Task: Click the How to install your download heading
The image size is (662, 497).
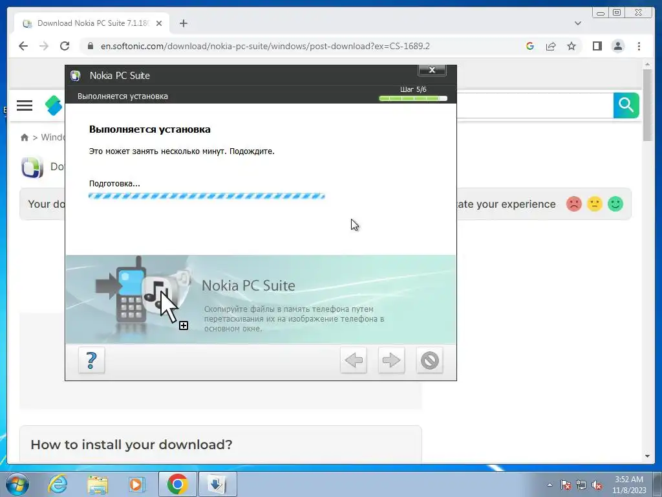Action: coord(131,445)
